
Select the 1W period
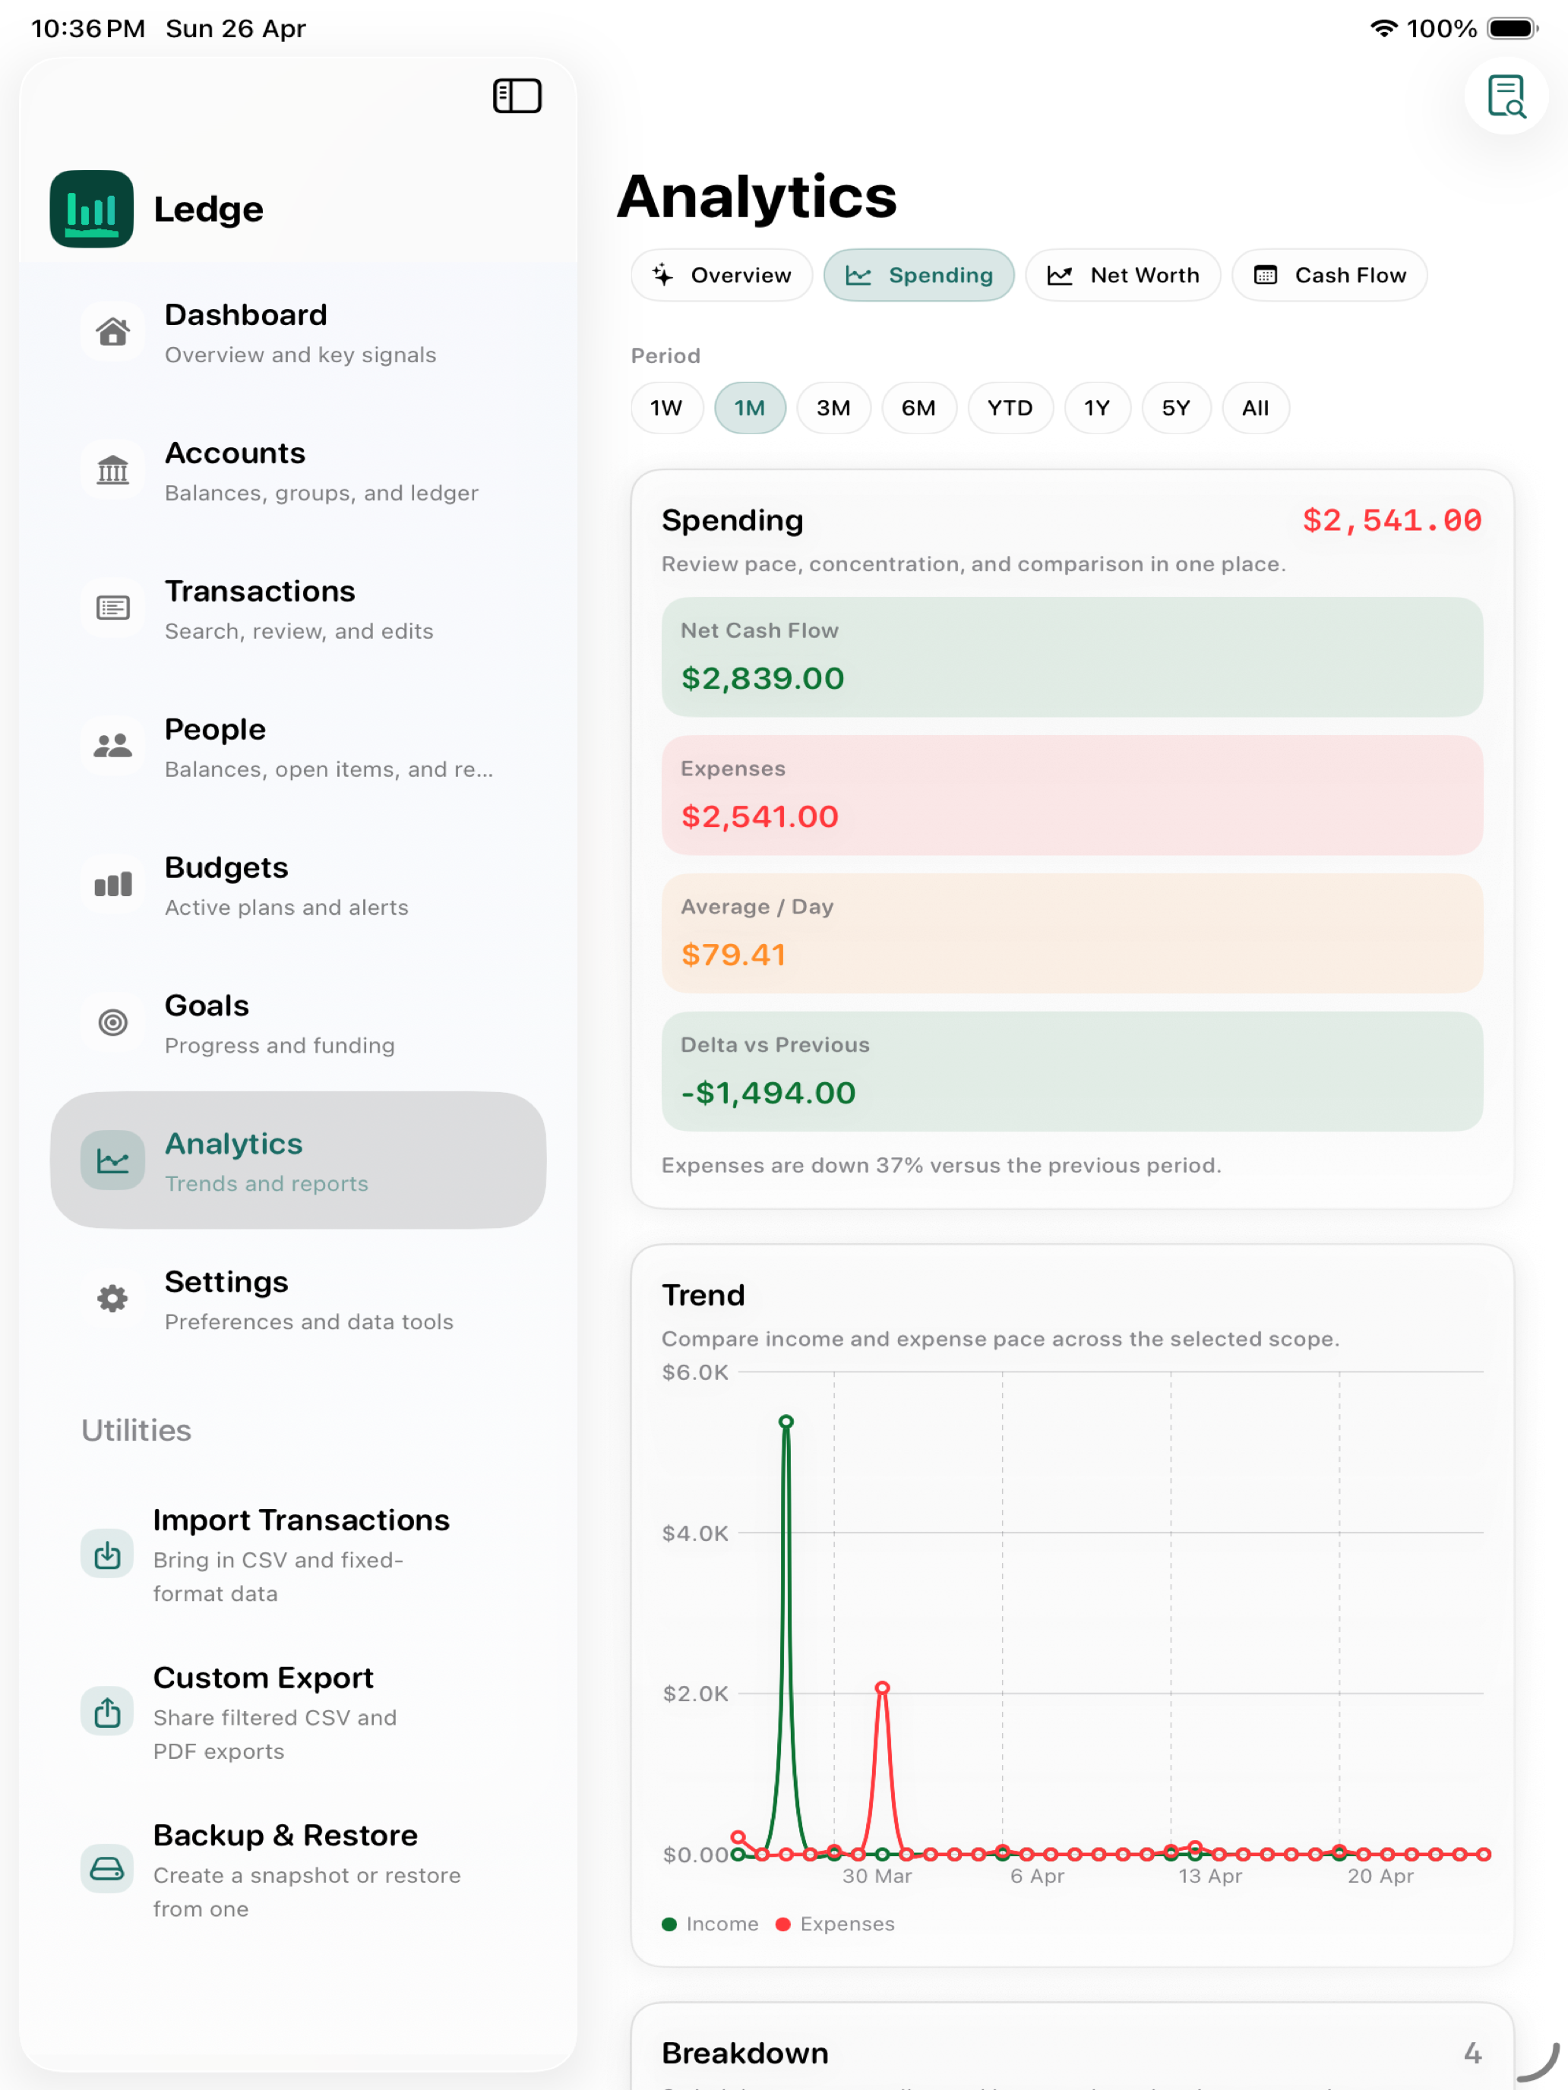pos(666,408)
